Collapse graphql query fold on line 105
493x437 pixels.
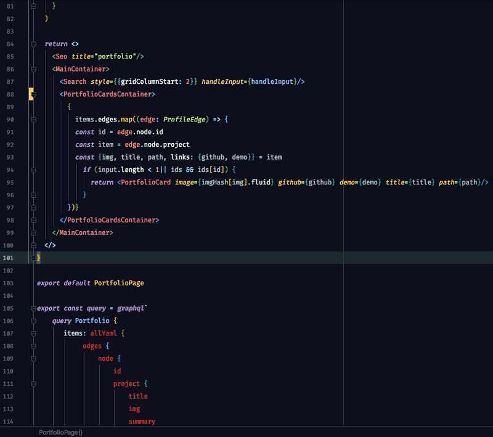(x=34, y=308)
